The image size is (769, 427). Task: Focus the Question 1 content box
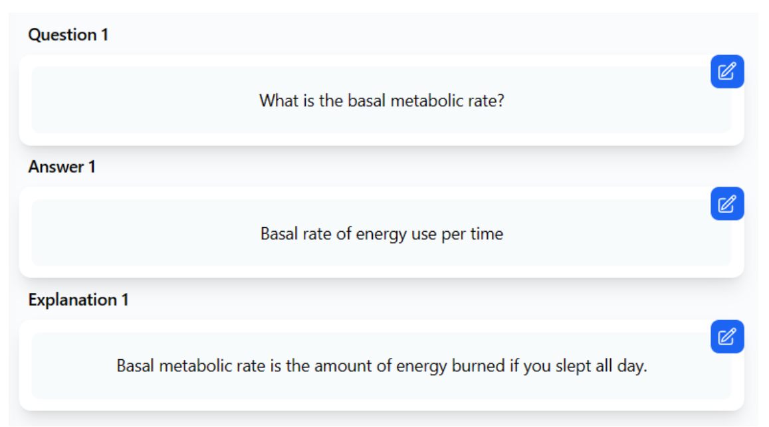pyautogui.click(x=382, y=100)
